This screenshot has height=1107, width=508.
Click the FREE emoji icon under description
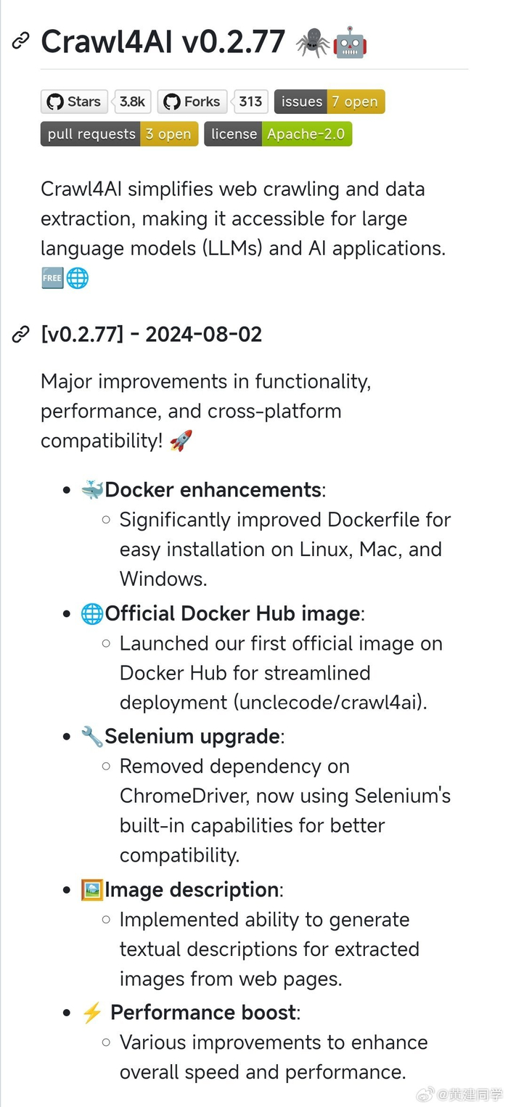pyautogui.click(x=52, y=278)
